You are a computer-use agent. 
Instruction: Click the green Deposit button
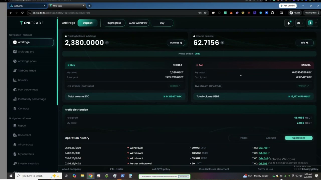click(88, 23)
